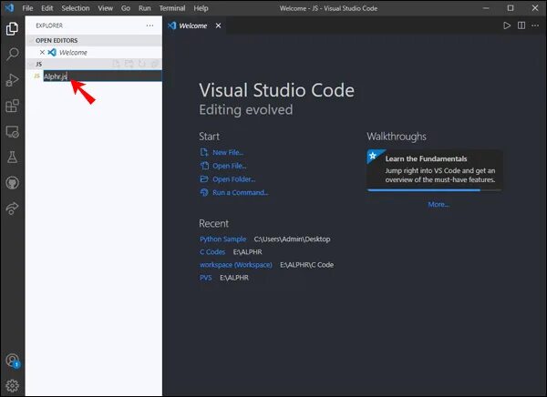Viewport: 547px width, 397px height.
Task: Collapse the Open Editors section
Action: [57, 40]
